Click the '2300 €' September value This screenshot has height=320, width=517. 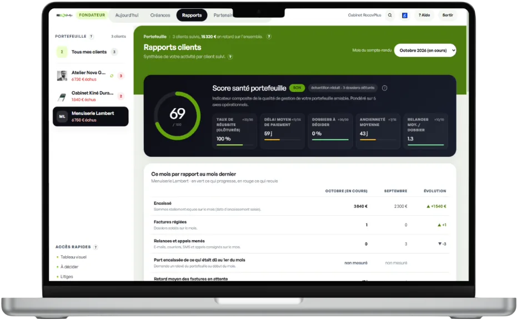(x=400, y=206)
